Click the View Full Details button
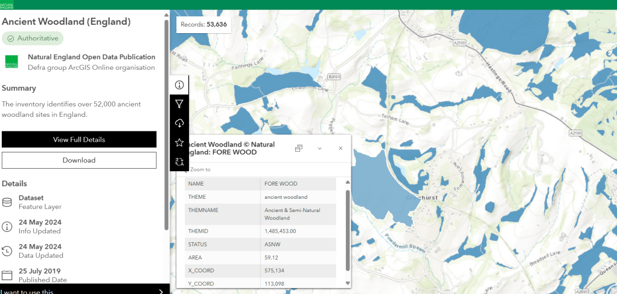The height and width of the screenshot is (294, 617). (x=79, y=140)
